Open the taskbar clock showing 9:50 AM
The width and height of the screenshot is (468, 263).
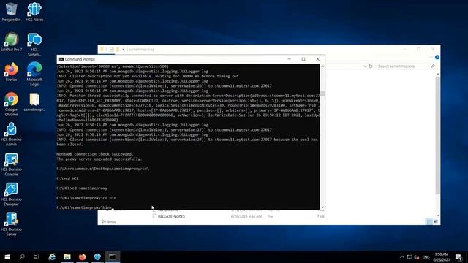pos(442,256)
